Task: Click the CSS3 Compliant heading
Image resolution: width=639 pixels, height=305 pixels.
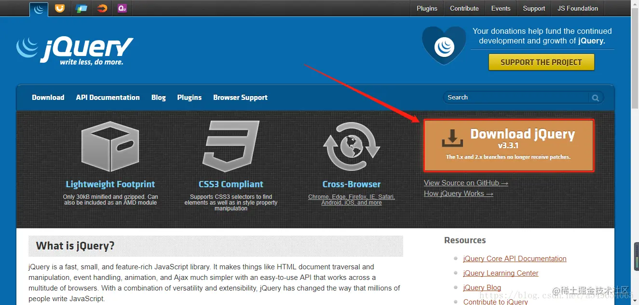Action: [231, 184]
